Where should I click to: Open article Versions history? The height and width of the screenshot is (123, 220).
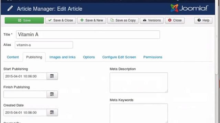[152, 20]
